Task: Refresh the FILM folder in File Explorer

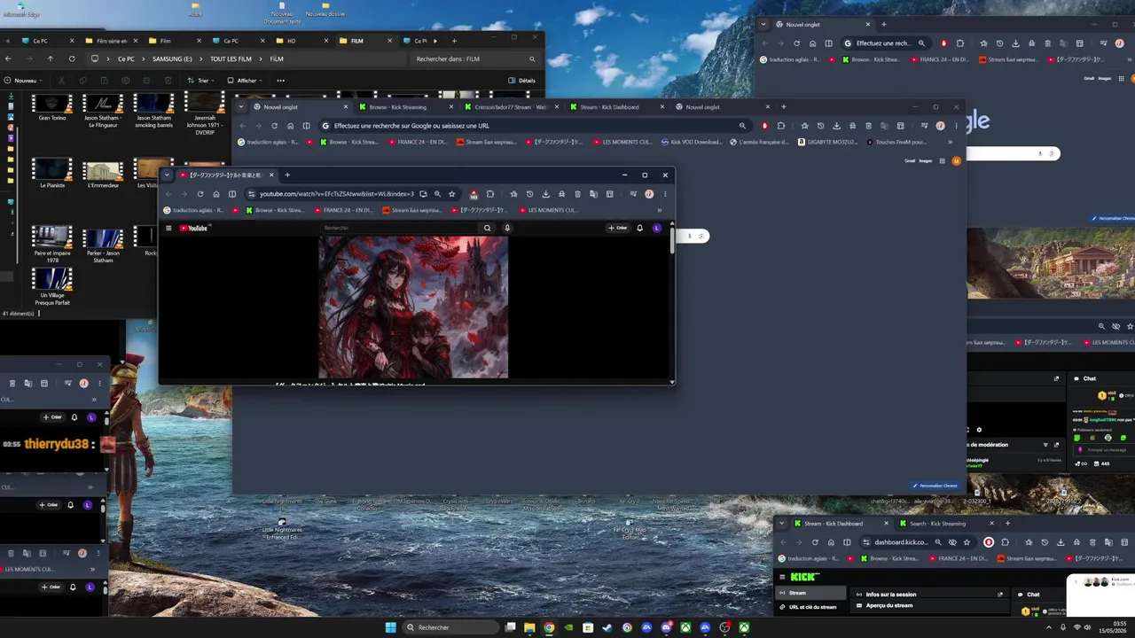Action: coord(73,58)
